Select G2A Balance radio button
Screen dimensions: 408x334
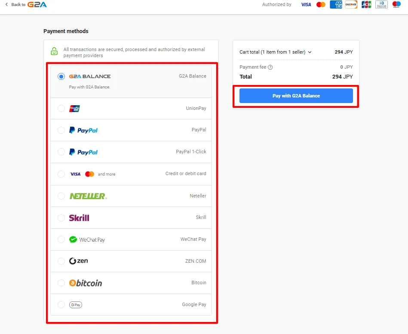pos(61,76)
